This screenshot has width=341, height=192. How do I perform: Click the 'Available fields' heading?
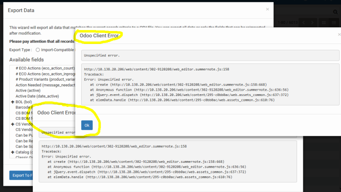[26, 60]
